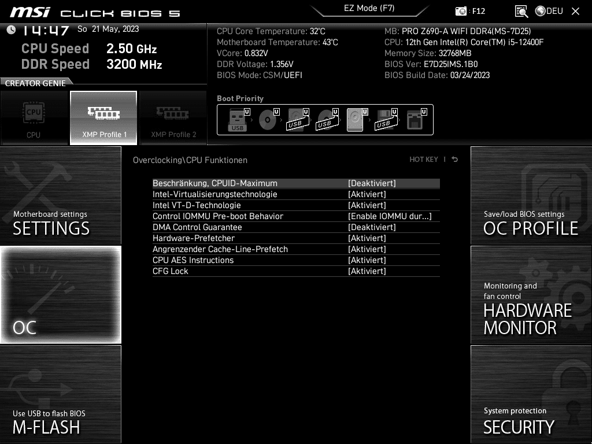Select first USB hard disk boot icon

point(298,120)
